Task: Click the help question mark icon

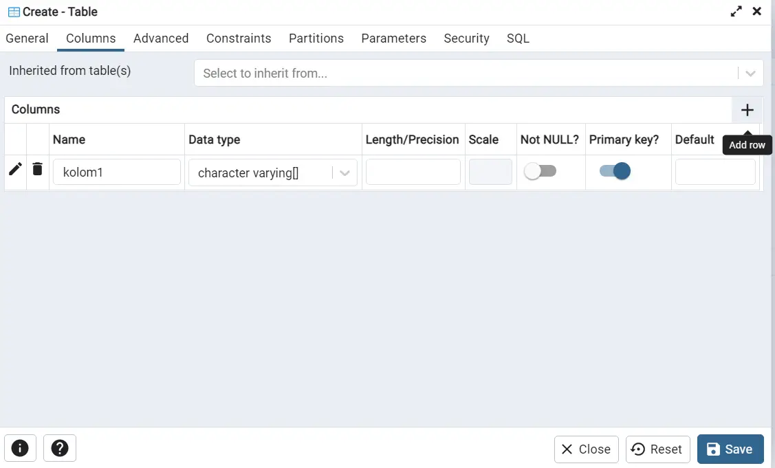Action: (60, 448)
